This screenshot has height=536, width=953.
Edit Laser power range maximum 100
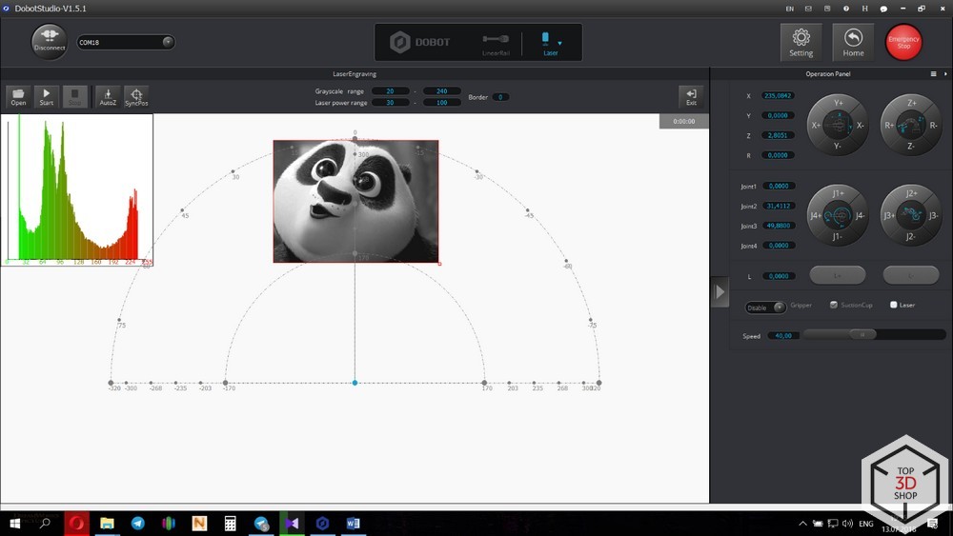point(442,103)
